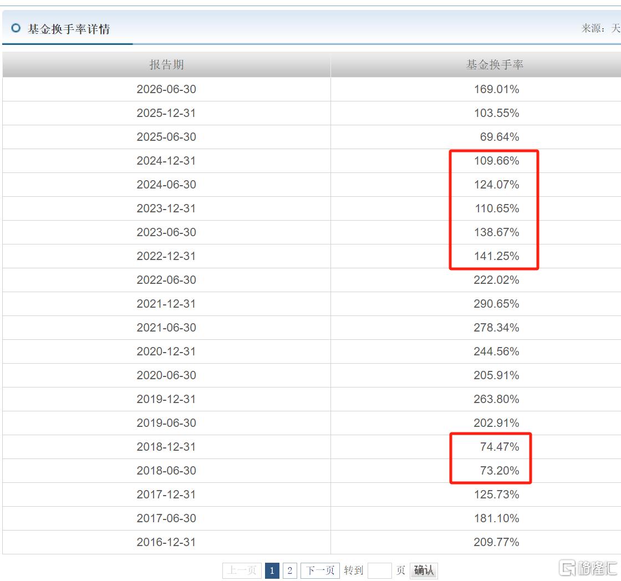Click the 205.91% turnover value
Screen dimensions: 621x581
coord(497,375)
